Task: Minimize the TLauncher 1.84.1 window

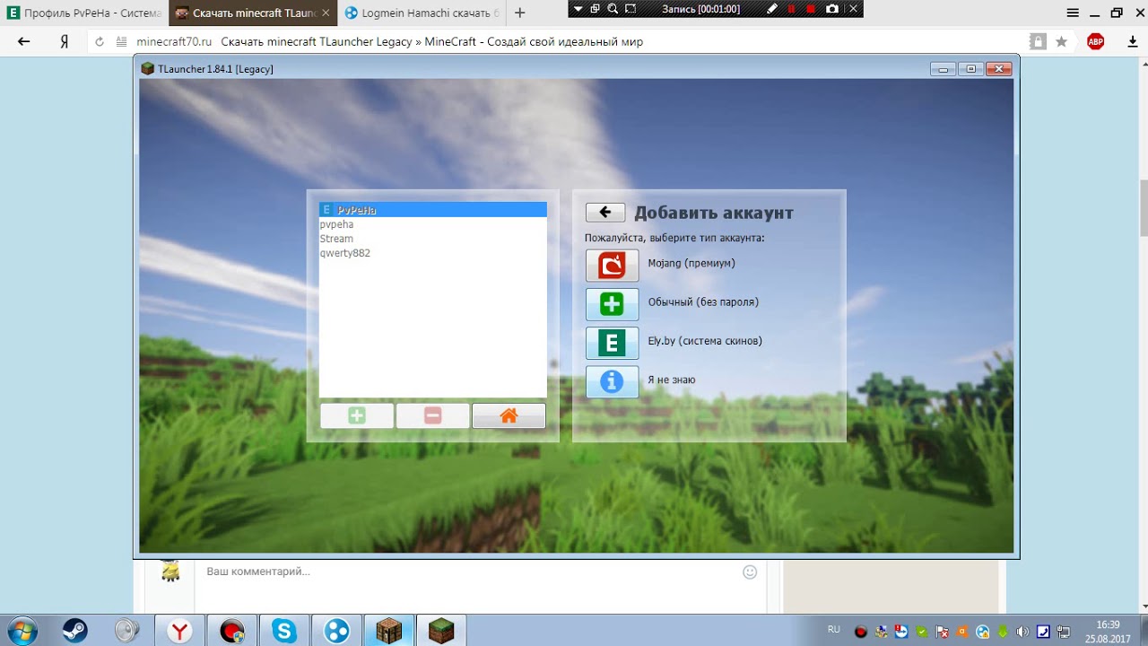Action: pos(943,68)
